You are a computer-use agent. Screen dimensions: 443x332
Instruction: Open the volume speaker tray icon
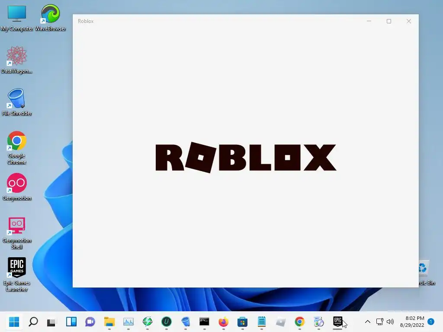(x=390, y=322)
